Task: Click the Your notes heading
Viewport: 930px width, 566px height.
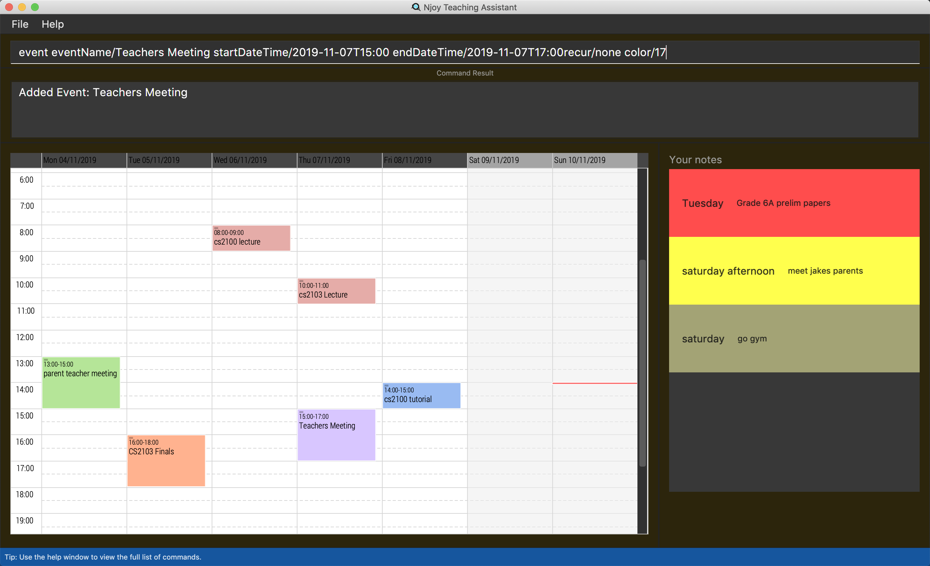Action: pos(695,160)
